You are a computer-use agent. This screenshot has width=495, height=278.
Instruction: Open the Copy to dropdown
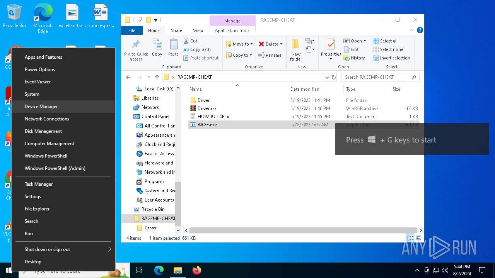(x=239, y=55)
